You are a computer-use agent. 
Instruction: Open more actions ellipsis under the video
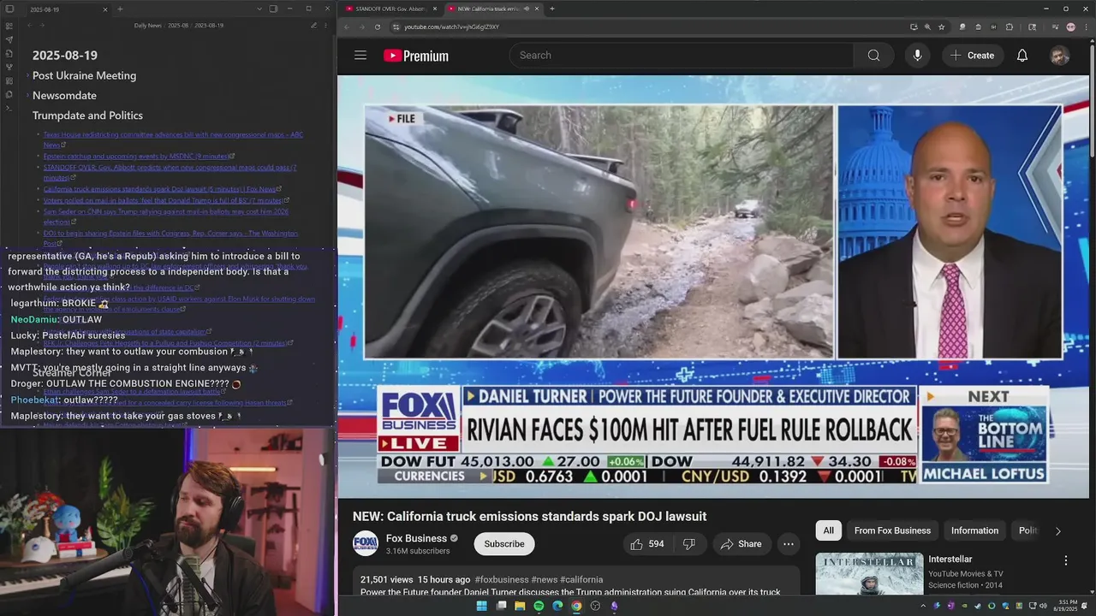tap(789, 544)
